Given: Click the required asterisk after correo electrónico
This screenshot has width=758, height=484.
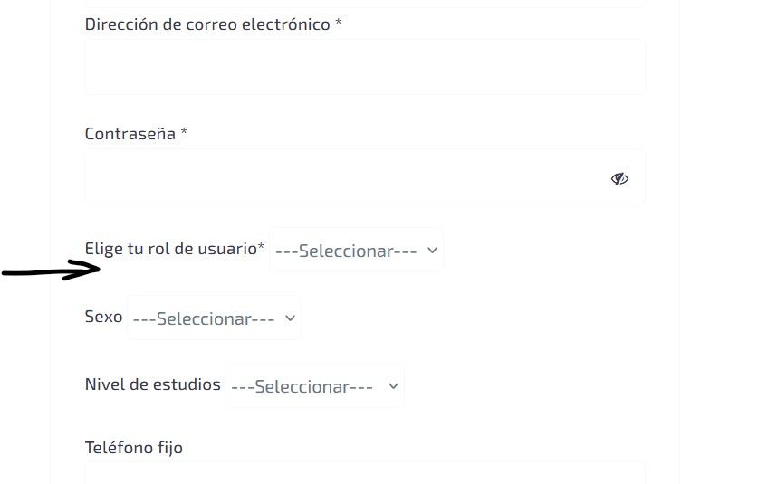Looking at the screenshot, I should pyautogui.click(x=339, y=23).
